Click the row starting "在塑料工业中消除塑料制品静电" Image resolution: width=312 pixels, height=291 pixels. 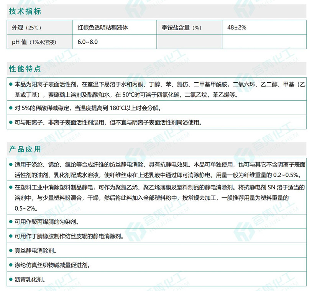click(157, 198)
